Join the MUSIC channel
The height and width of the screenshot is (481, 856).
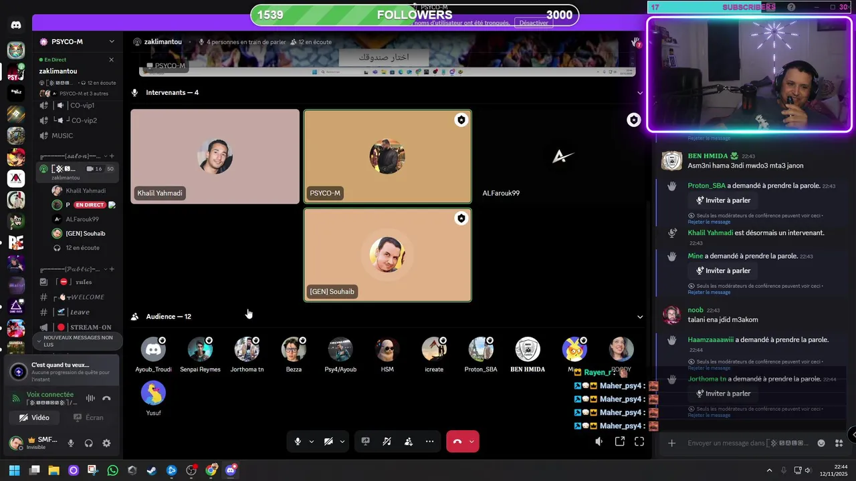tap(76, 136)
